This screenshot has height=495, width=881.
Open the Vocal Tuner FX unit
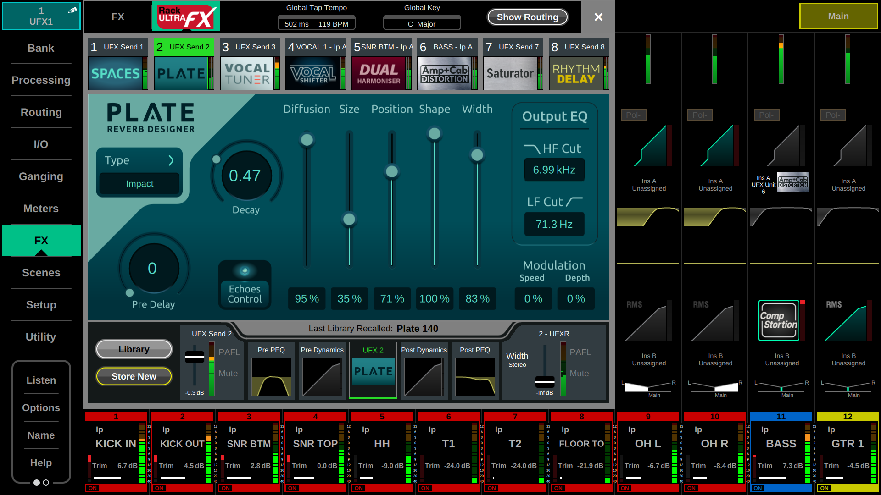click(247, 73)
